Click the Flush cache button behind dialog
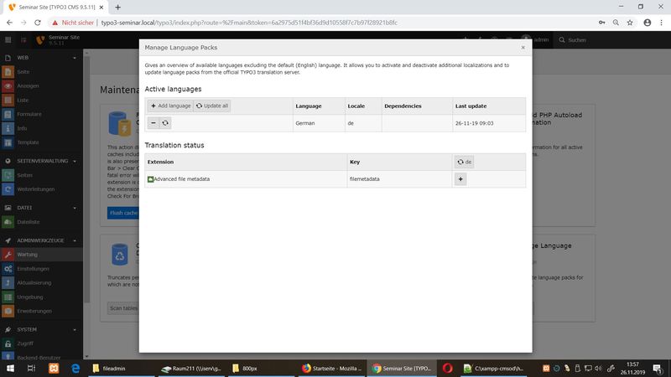The image size is (671, 377). [x=123, y=213]
